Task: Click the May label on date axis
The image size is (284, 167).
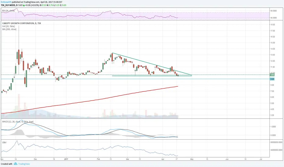Action: click(x=192, y=159)
